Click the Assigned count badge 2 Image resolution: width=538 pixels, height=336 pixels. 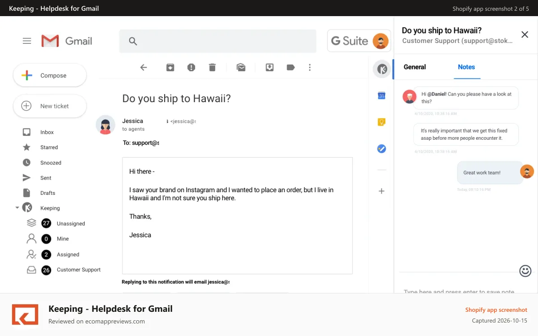pos(46,254)
